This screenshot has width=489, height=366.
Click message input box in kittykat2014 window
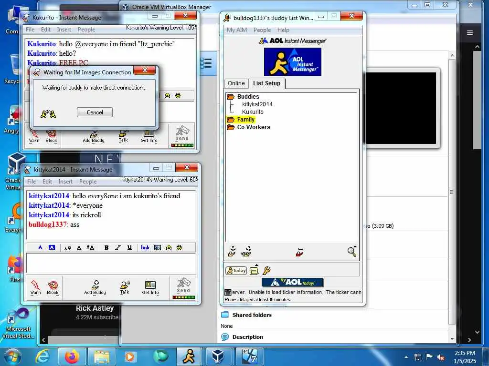pyautogui.click(x=111, y=263)
